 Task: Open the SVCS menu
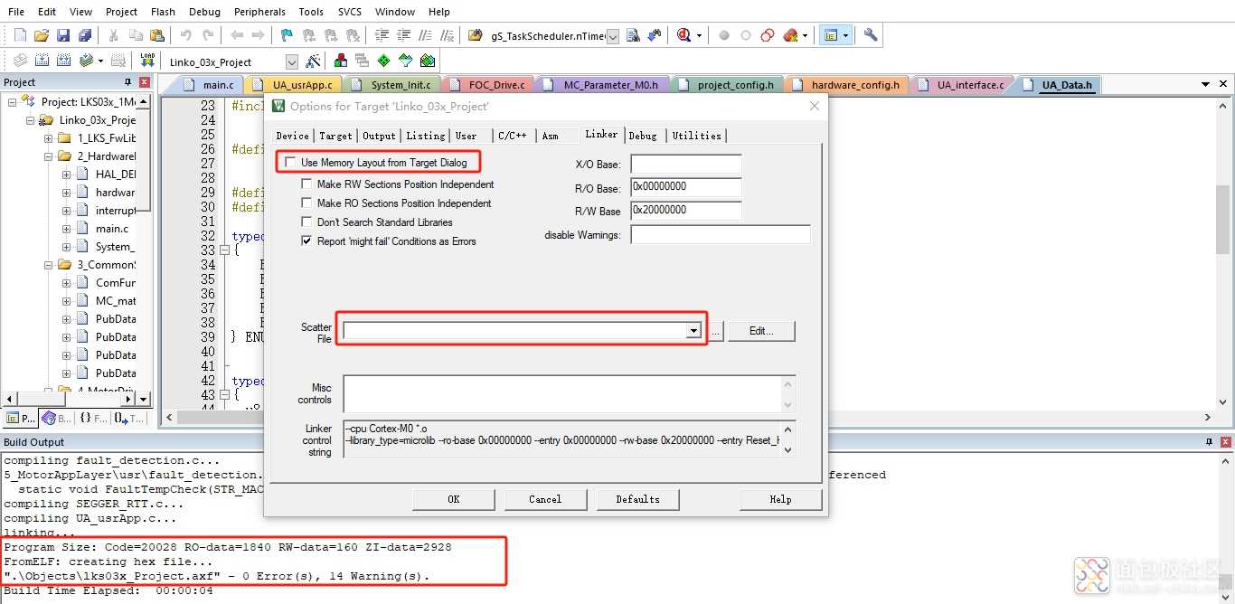(x=350, y=12)
